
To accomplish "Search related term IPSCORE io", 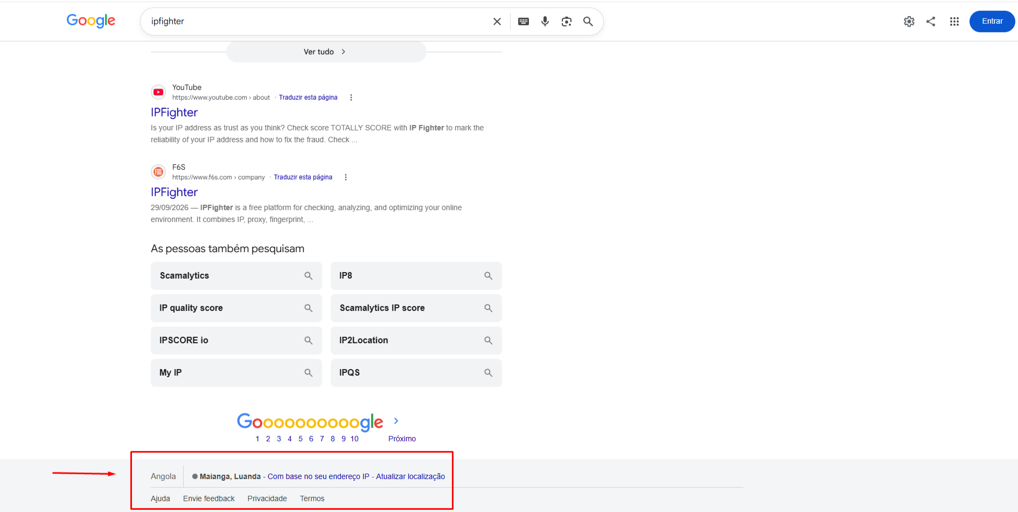I will (x=236, y=341).
